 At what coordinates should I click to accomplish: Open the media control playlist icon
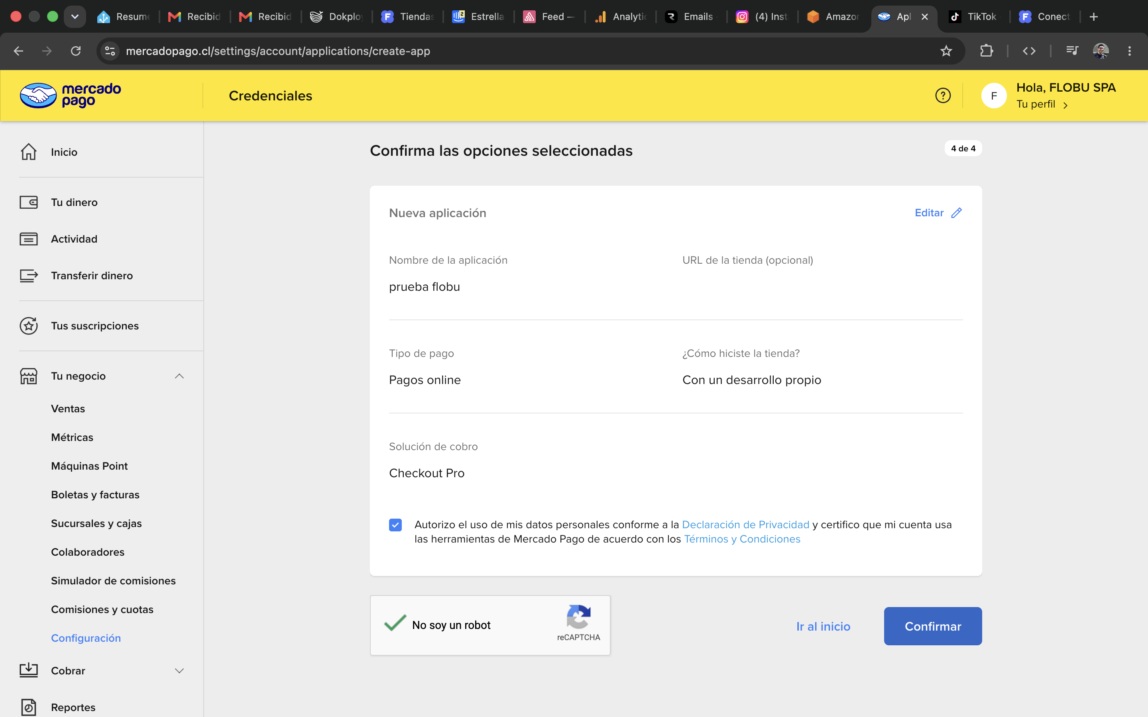1072,51
